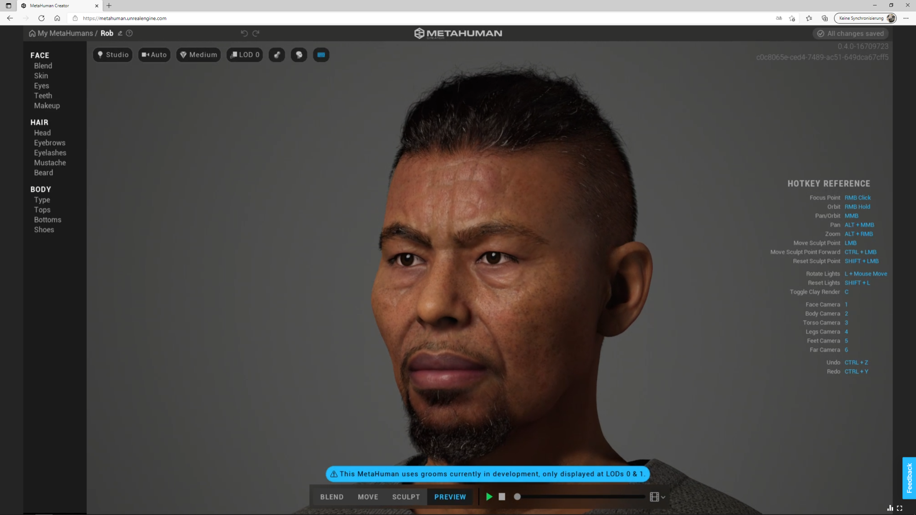Open the Blend face settings
This screenshot has height=515, width=916.
[43, 66]
